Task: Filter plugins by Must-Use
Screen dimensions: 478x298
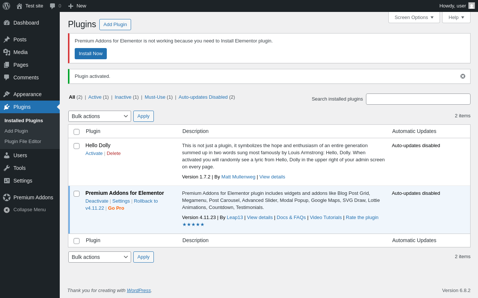Action: point(155,97)
